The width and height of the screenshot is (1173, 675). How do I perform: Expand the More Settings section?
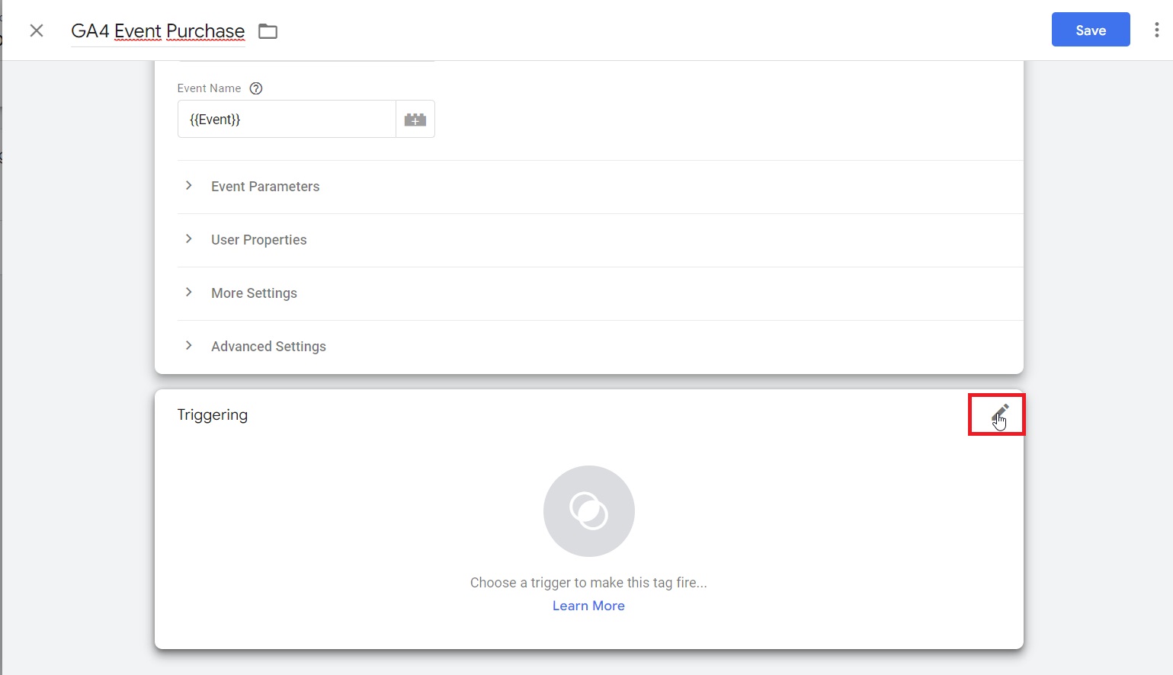[x=600, y=293]
